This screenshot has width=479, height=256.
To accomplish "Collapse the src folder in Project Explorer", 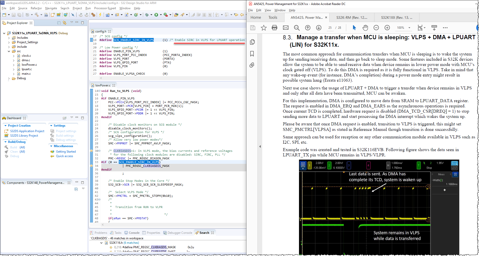I will point(9,51).
